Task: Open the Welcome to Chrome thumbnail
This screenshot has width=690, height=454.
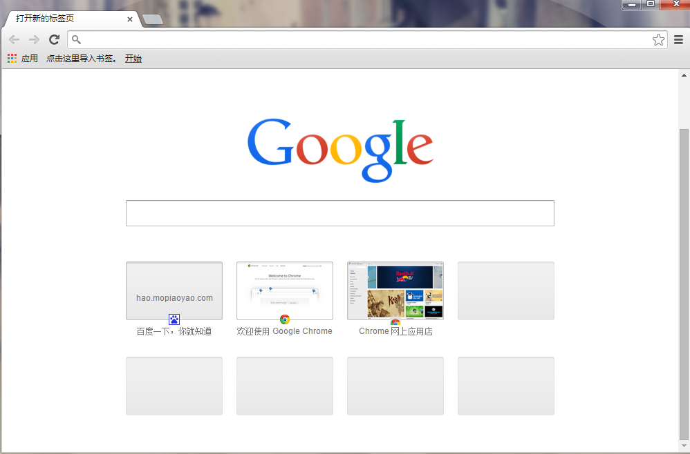Action: tap(285, 290)
